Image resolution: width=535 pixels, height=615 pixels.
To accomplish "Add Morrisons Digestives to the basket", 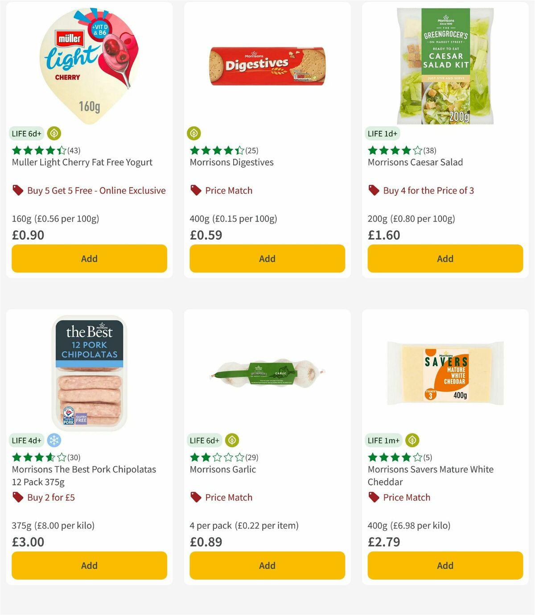I will [x=267, y=258].
